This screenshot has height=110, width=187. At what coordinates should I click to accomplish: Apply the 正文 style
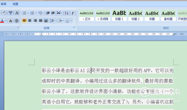click(86, 15)
